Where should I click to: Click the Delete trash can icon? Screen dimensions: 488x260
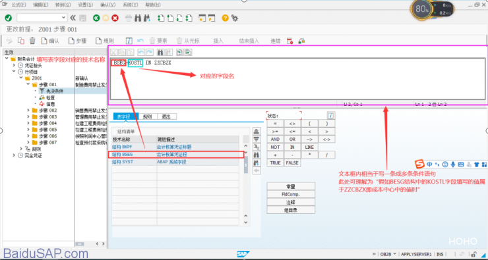(x=32, y=41)
